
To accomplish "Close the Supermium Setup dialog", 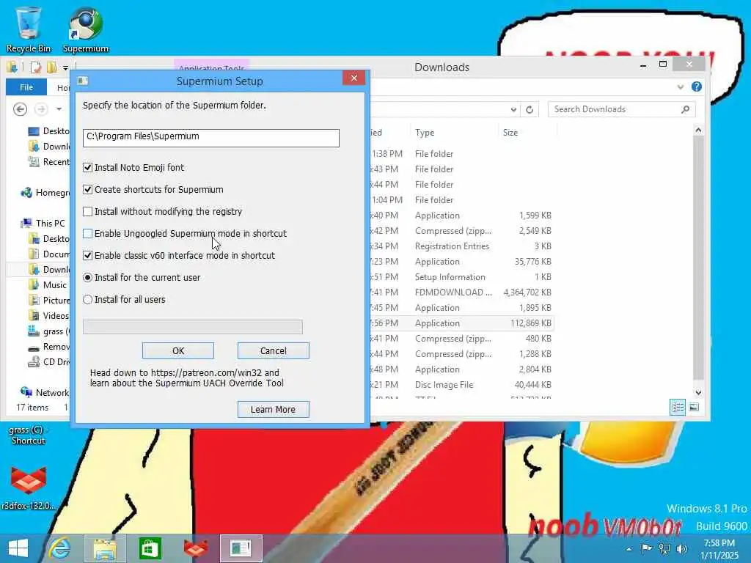I will tap(354, 78).
